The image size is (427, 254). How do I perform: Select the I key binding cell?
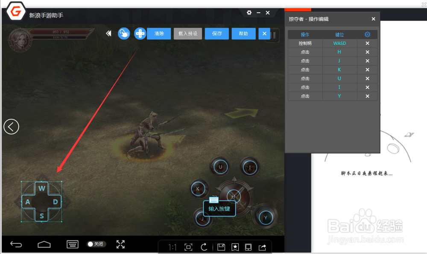339,87
